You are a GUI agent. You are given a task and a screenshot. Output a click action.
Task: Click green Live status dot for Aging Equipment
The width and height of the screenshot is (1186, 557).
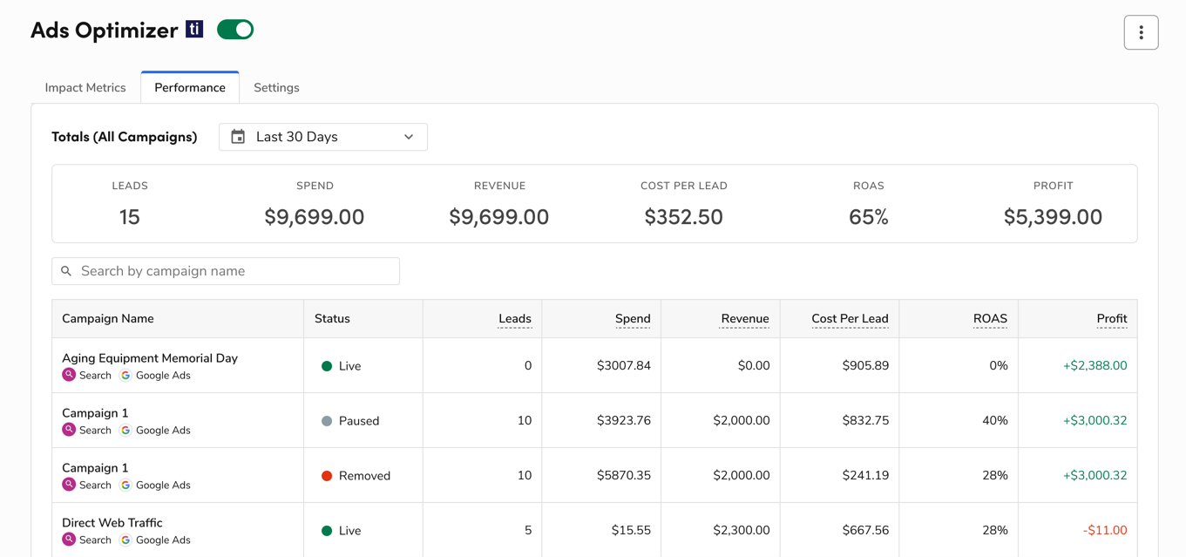(327, 366)
